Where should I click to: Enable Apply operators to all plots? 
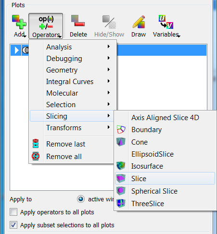coord(13,212)
